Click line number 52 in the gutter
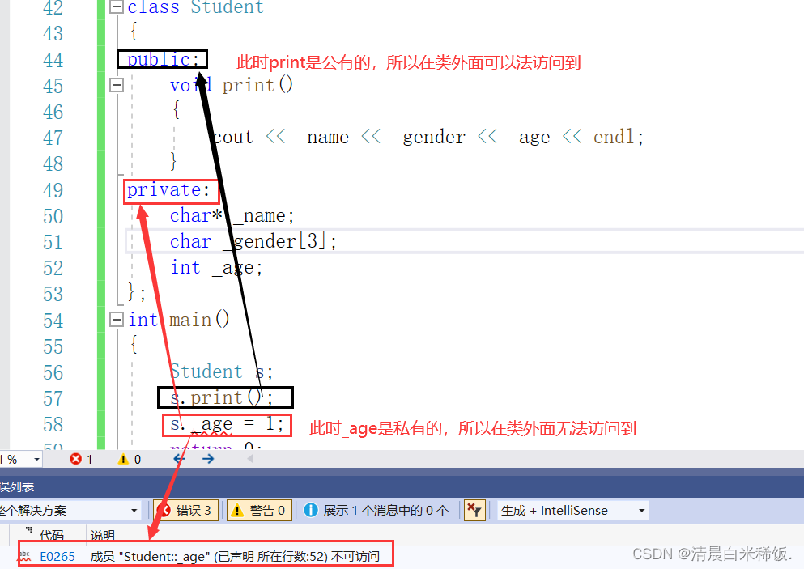804x569 pixels. click(53, 268)
